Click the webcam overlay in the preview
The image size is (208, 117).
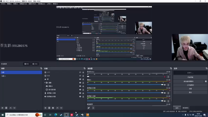coord(190,47)
